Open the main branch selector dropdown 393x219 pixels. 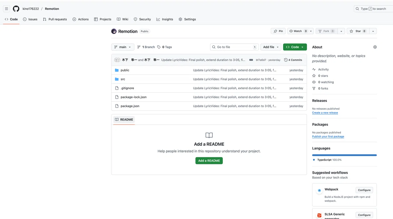123,47
